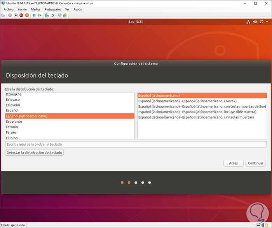This screenshot has height=228, width=272.
Task: Create a checkpoint from toolbar
Action: [x=47, y=16]
